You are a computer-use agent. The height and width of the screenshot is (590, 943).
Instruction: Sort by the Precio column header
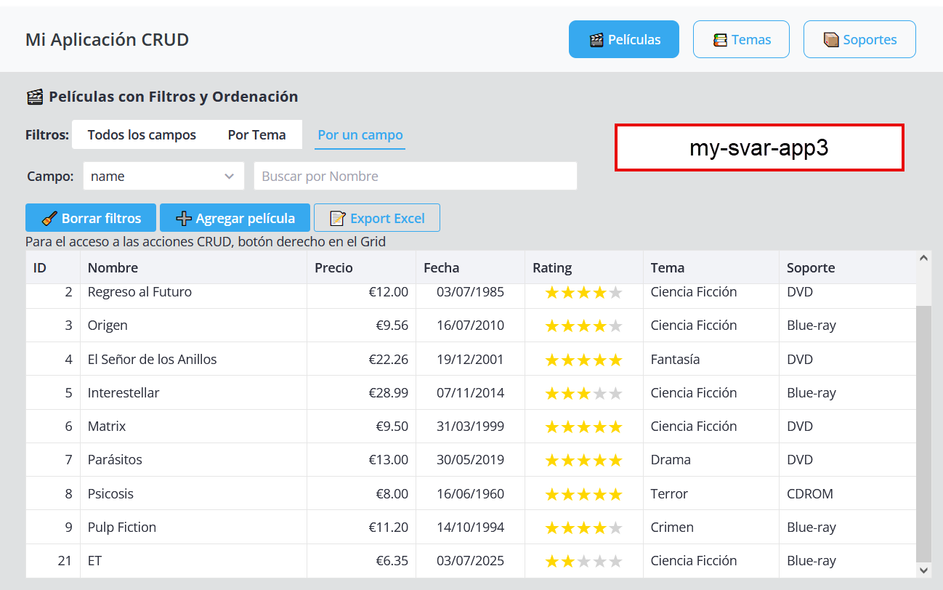[361, 267]
